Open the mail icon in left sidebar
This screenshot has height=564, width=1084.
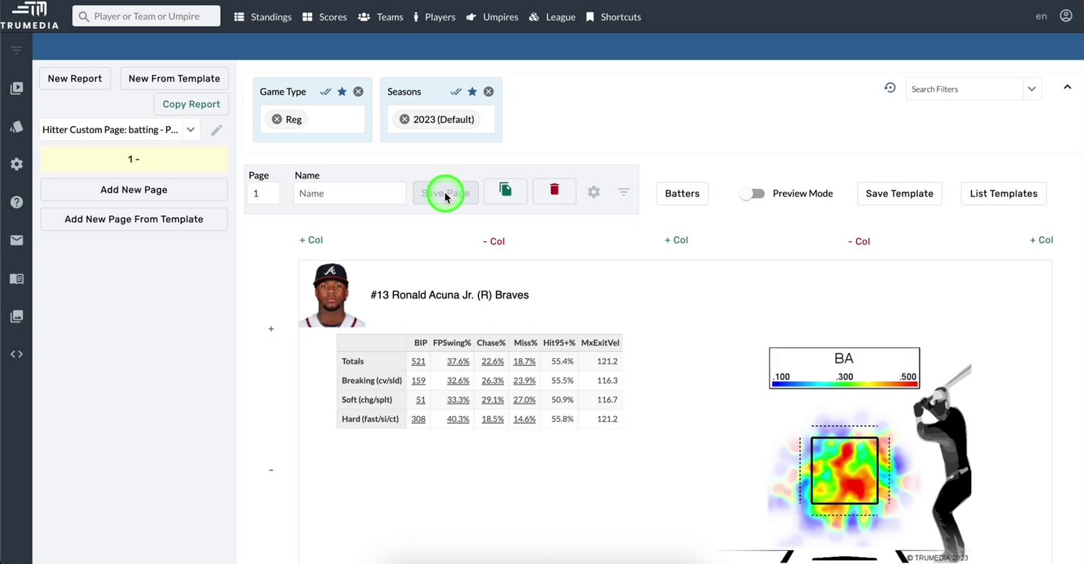pos(16,240)
